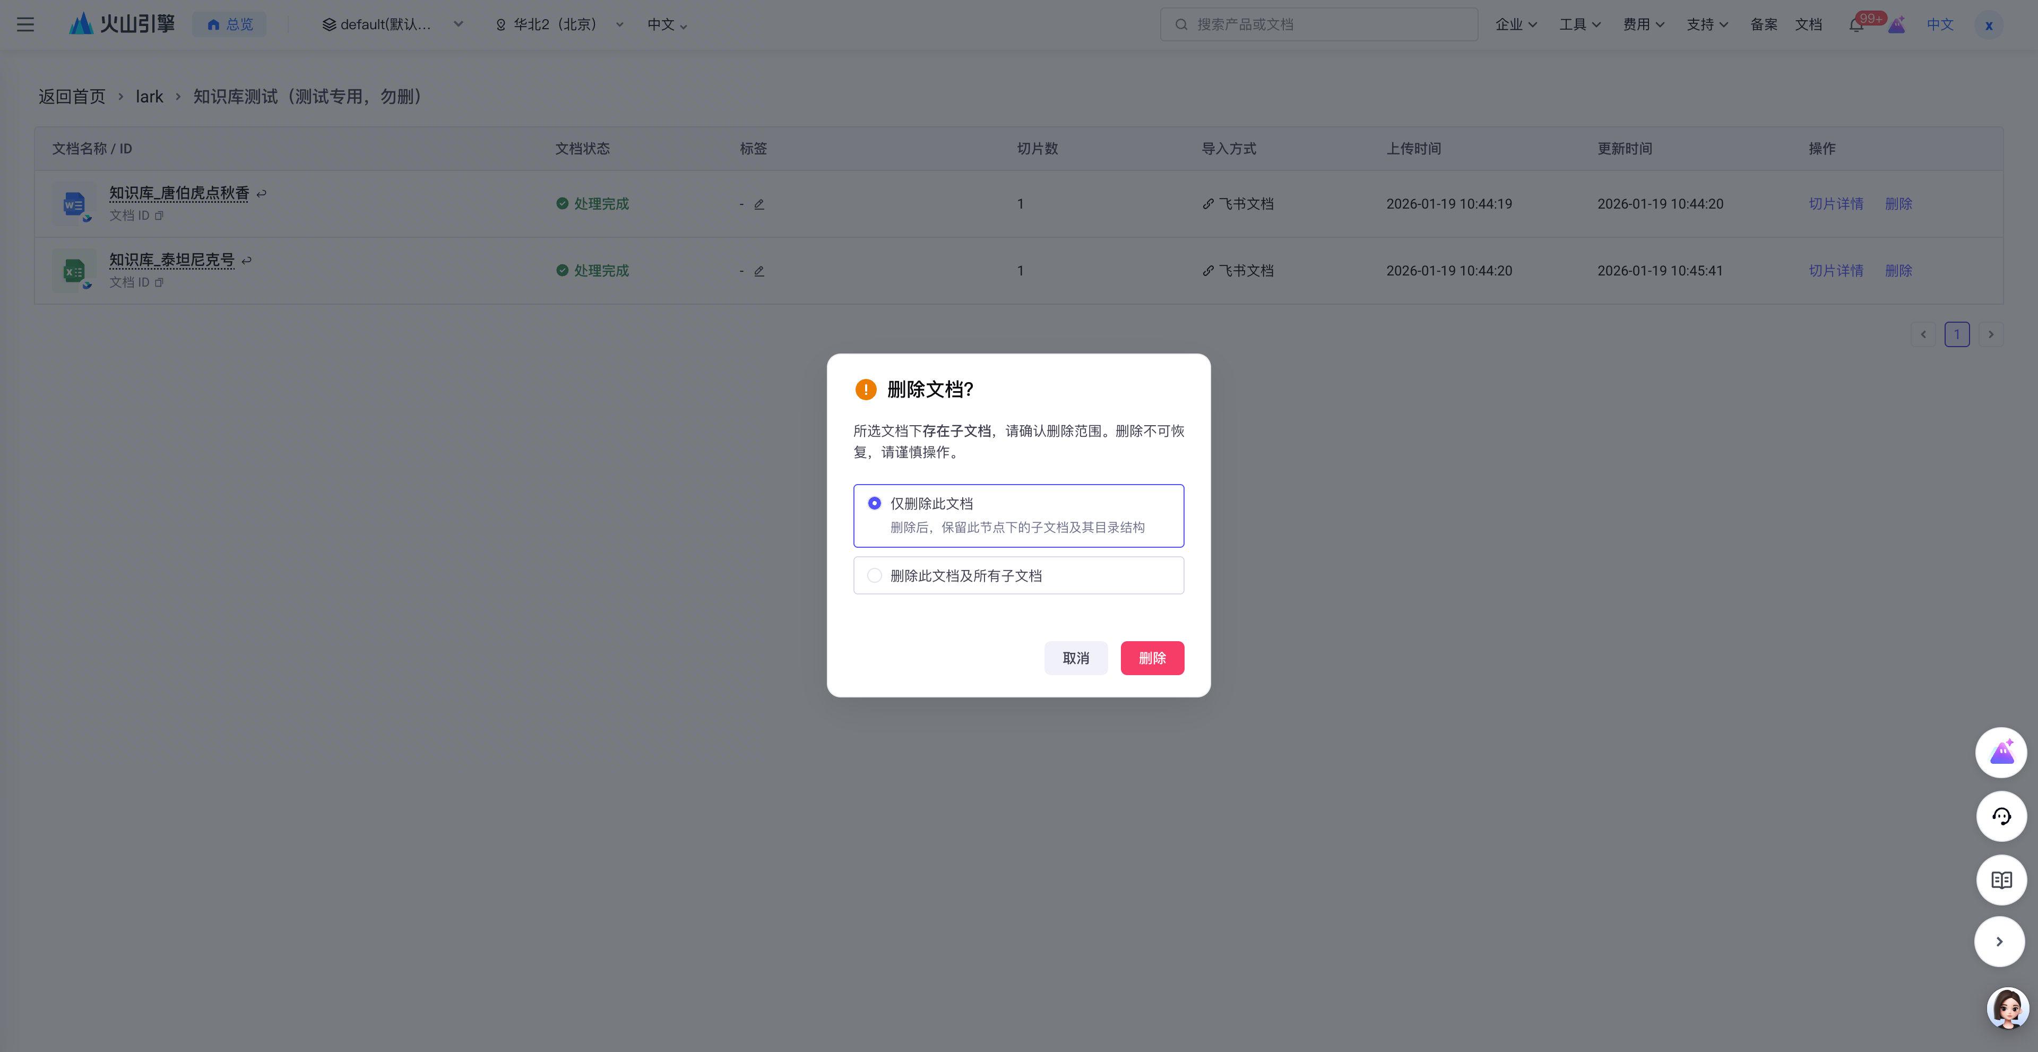The height and width of the screenshot is (1052, 2038).
Task: Click the virtual assistant avatar
Action: [x=2007, y=1008]
